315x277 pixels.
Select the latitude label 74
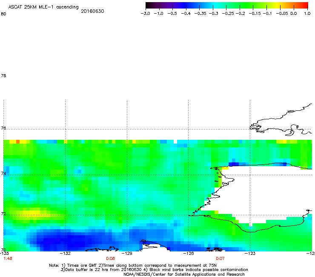point(3,173)
